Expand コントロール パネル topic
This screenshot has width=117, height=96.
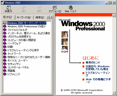click(x=18, y=67)
